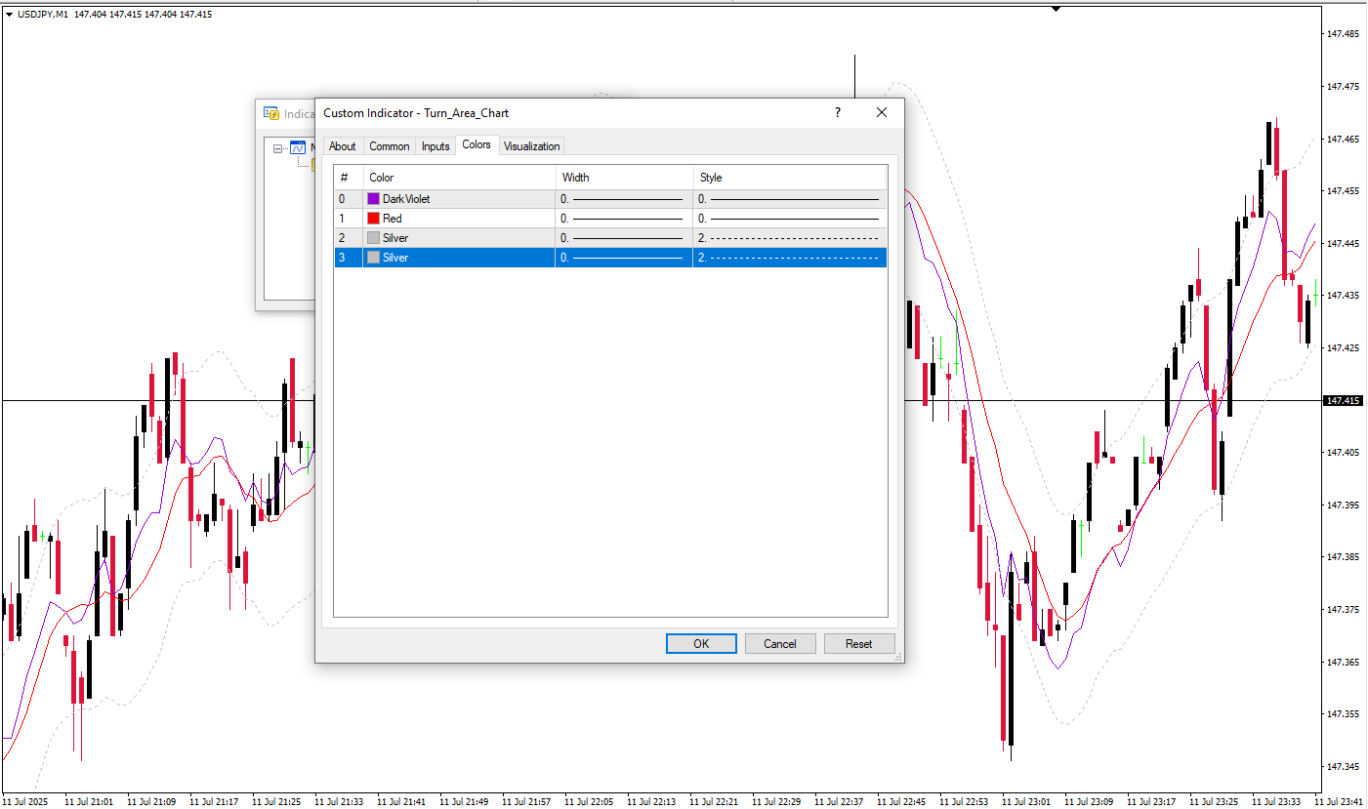
Task: Open the Inputs tab
Action: coord(435,146)
